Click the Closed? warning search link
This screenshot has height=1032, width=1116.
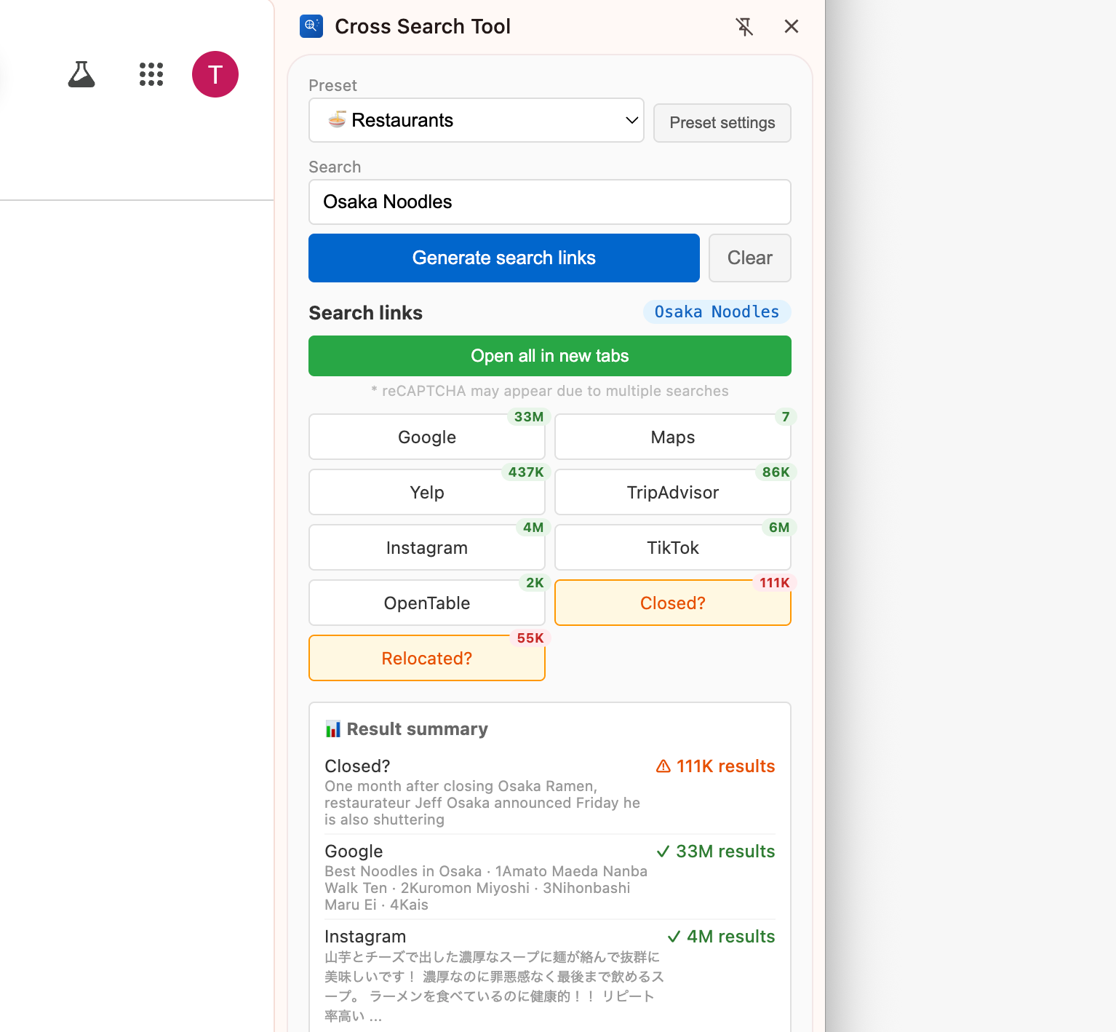tap(672, 603)
